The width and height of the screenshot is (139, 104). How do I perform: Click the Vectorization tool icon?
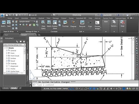tap(114, 22)
